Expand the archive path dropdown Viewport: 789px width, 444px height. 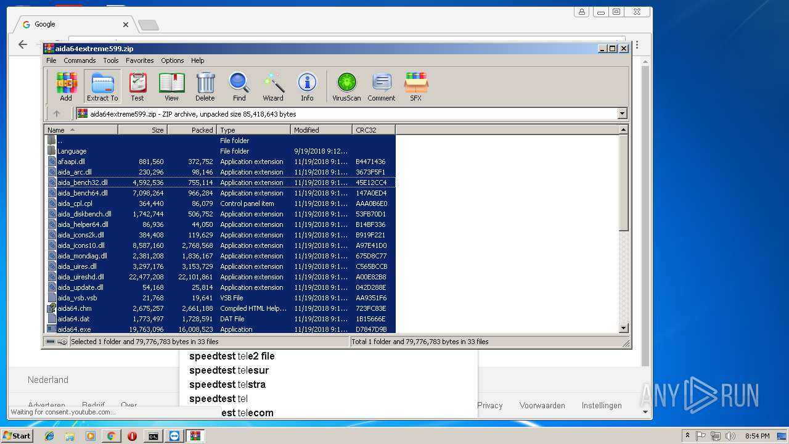(x=622, y=113)
